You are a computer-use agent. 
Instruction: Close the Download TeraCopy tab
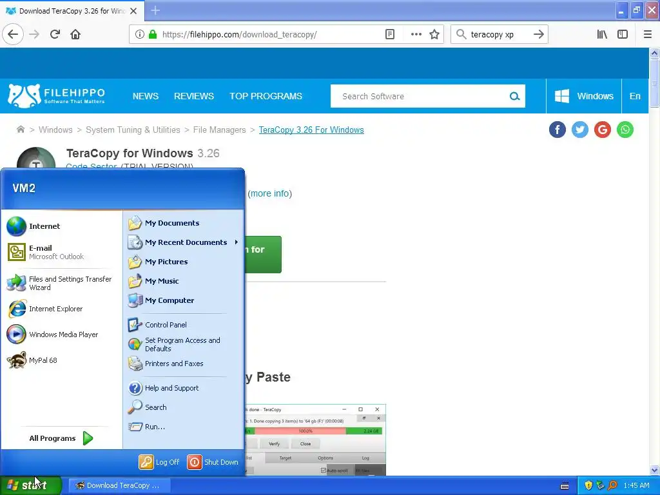coord(133,11)
